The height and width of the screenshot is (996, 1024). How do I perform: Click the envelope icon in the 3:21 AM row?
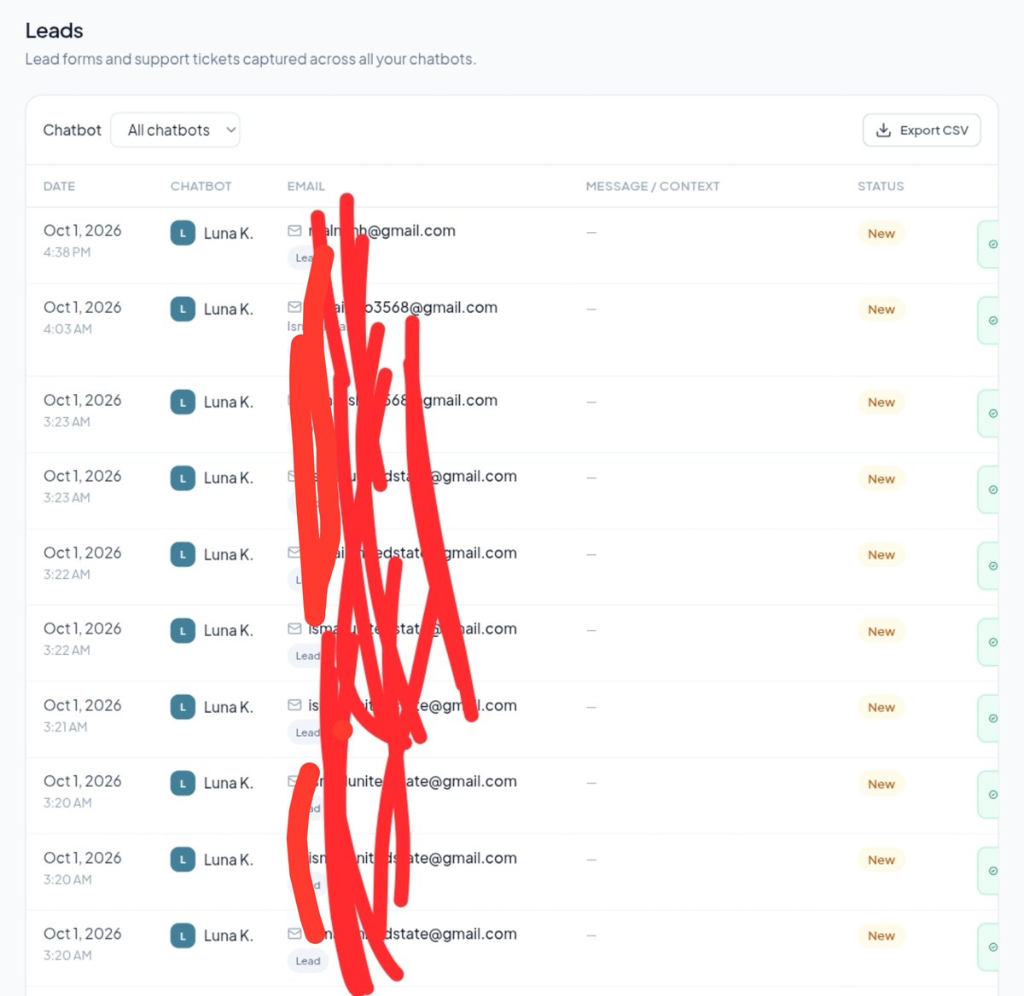294,705
